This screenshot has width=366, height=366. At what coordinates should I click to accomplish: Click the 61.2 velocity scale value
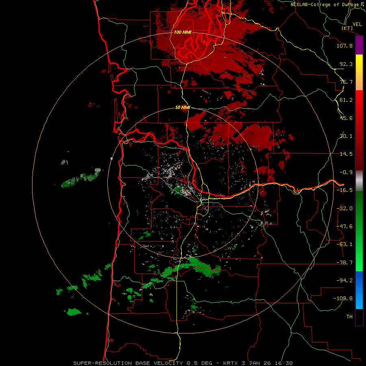(346, 100)
